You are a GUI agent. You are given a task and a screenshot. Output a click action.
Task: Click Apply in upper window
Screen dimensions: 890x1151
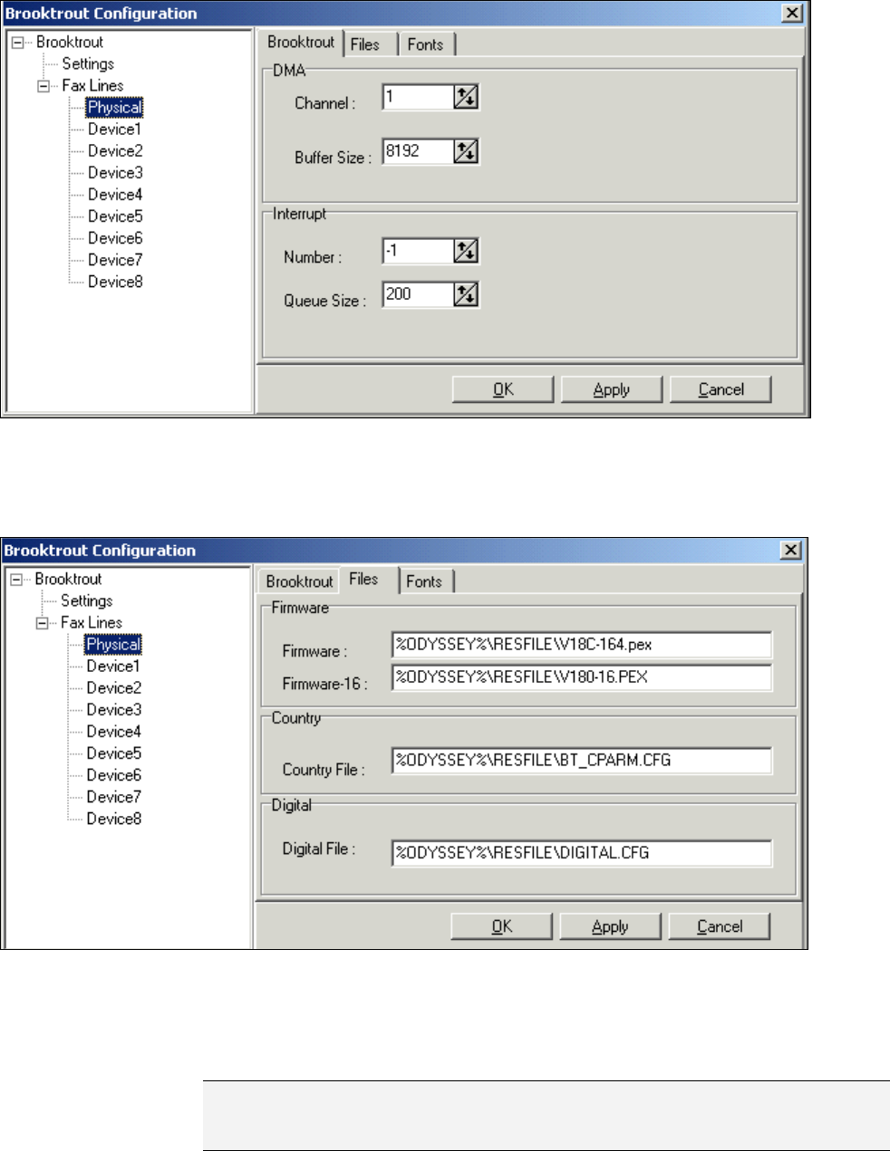coord(612,389)
